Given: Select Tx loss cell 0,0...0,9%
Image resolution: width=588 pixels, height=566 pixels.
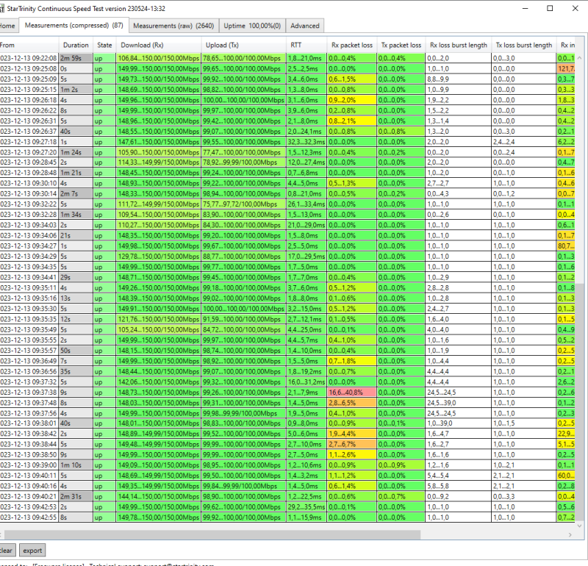Looking at the screenshot, I should (401, 465).
